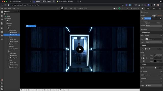
Task: Collapse the section node in Navigator
Action: click(6, 23)
